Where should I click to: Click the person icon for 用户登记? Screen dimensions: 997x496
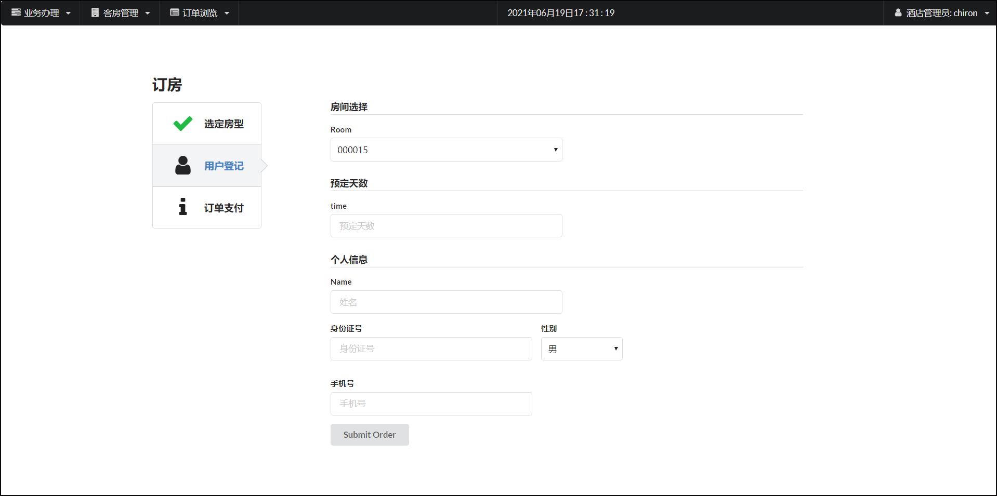tap(183, 165)
